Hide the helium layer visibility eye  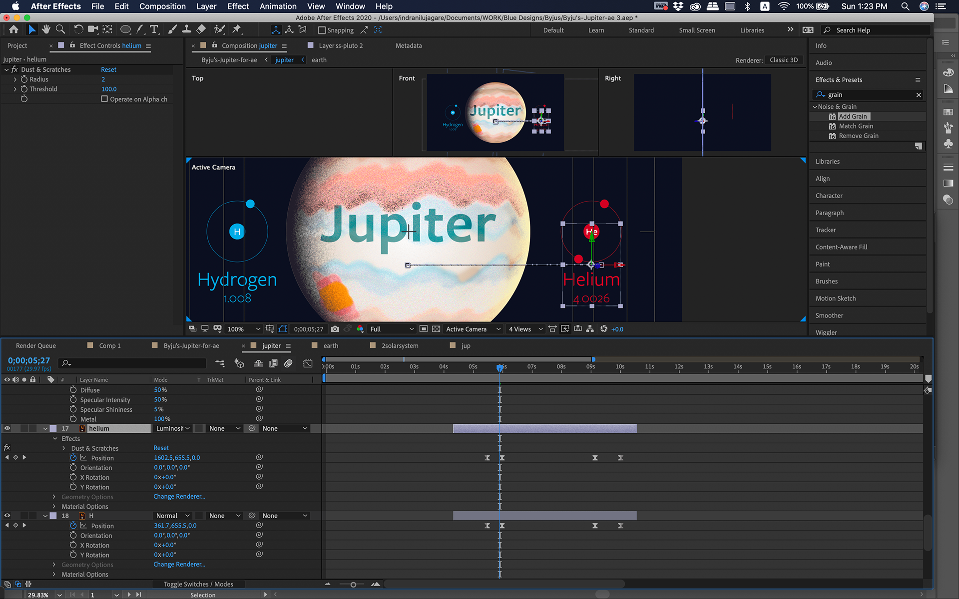[x=7, y=428]
